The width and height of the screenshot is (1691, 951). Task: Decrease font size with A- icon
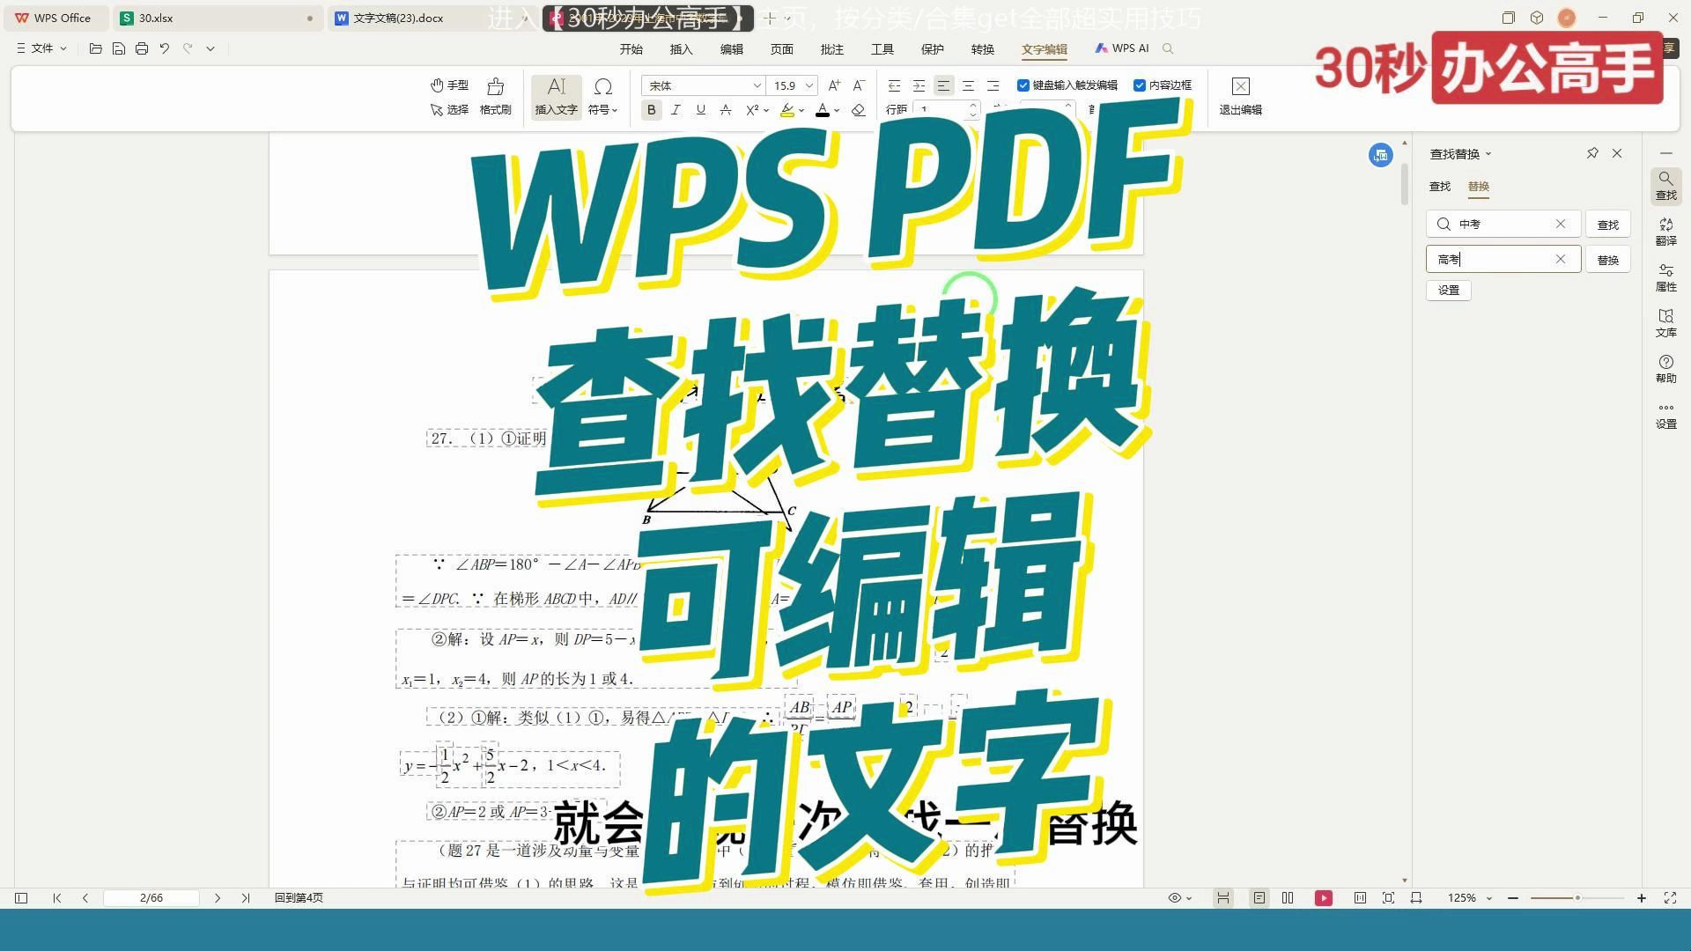(x=859, y=85)
